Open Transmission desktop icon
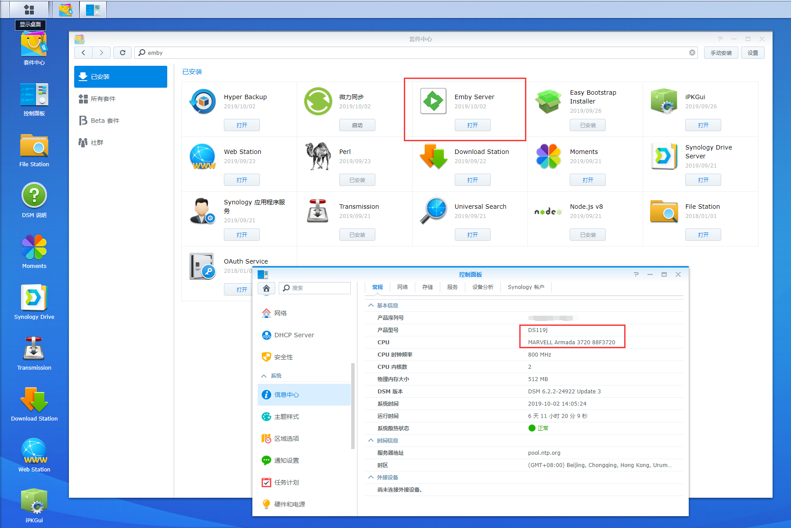Screen dimensions: 791x528 34,353
